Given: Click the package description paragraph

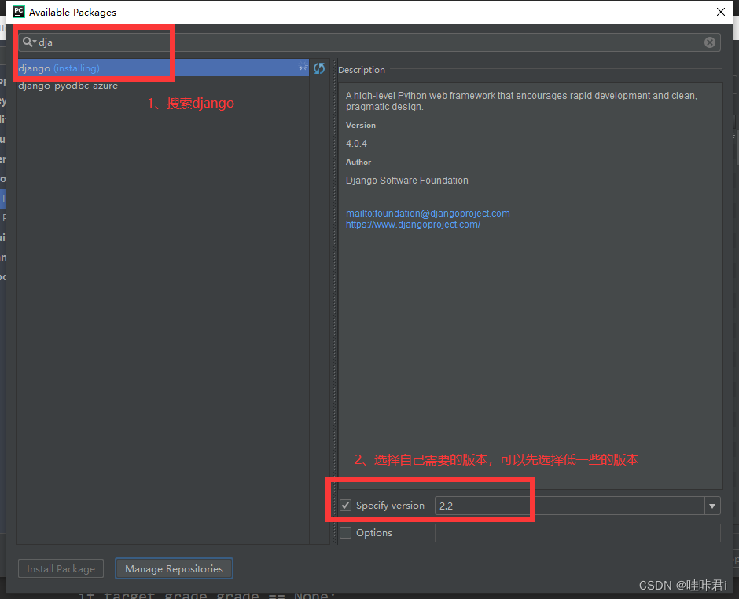Looking at the screenshot, I should coord(521,101).
